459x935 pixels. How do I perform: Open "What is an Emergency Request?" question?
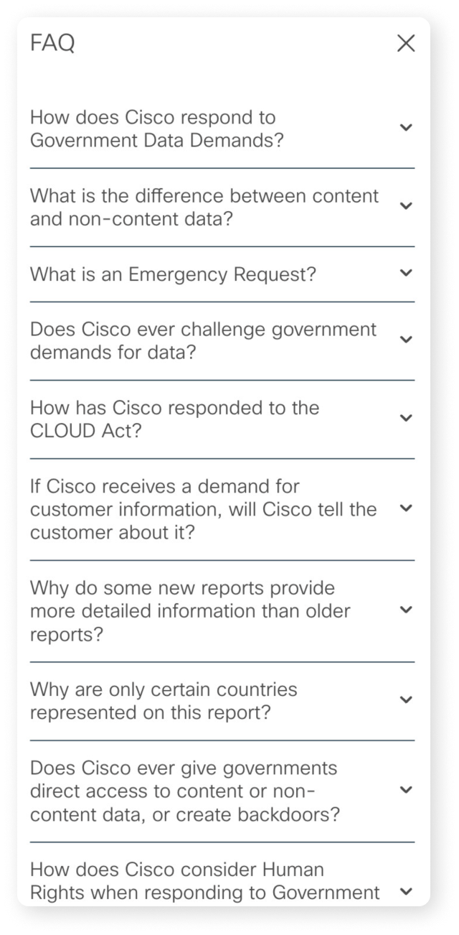[x=173, y=274]
